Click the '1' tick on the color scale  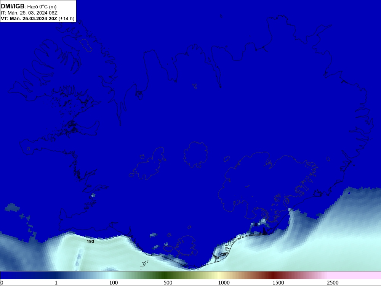(56, 283)
